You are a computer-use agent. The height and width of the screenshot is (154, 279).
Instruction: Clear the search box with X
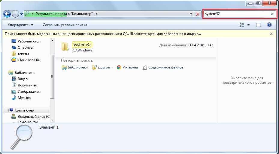(272, 14)
